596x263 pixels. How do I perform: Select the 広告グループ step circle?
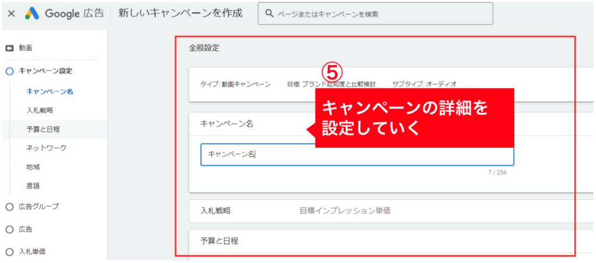[9, 207]
